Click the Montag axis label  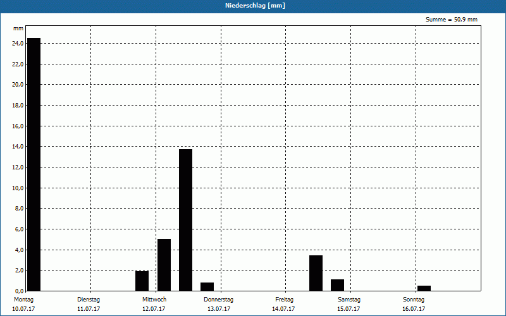(23, 300)
